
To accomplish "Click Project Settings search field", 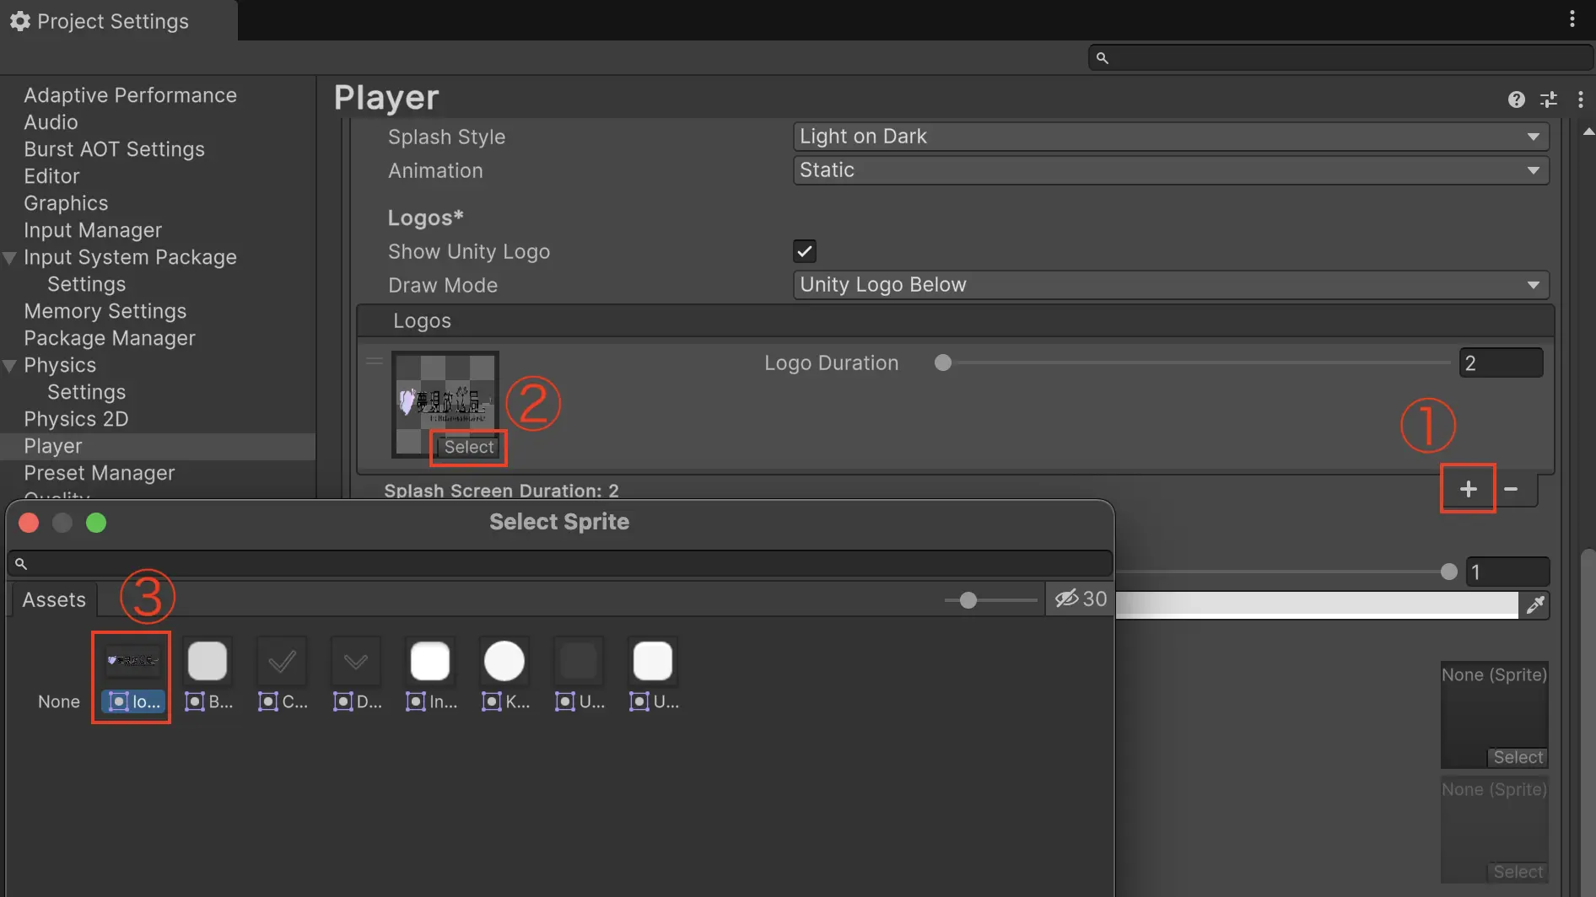I will (x=1340, y=57).
